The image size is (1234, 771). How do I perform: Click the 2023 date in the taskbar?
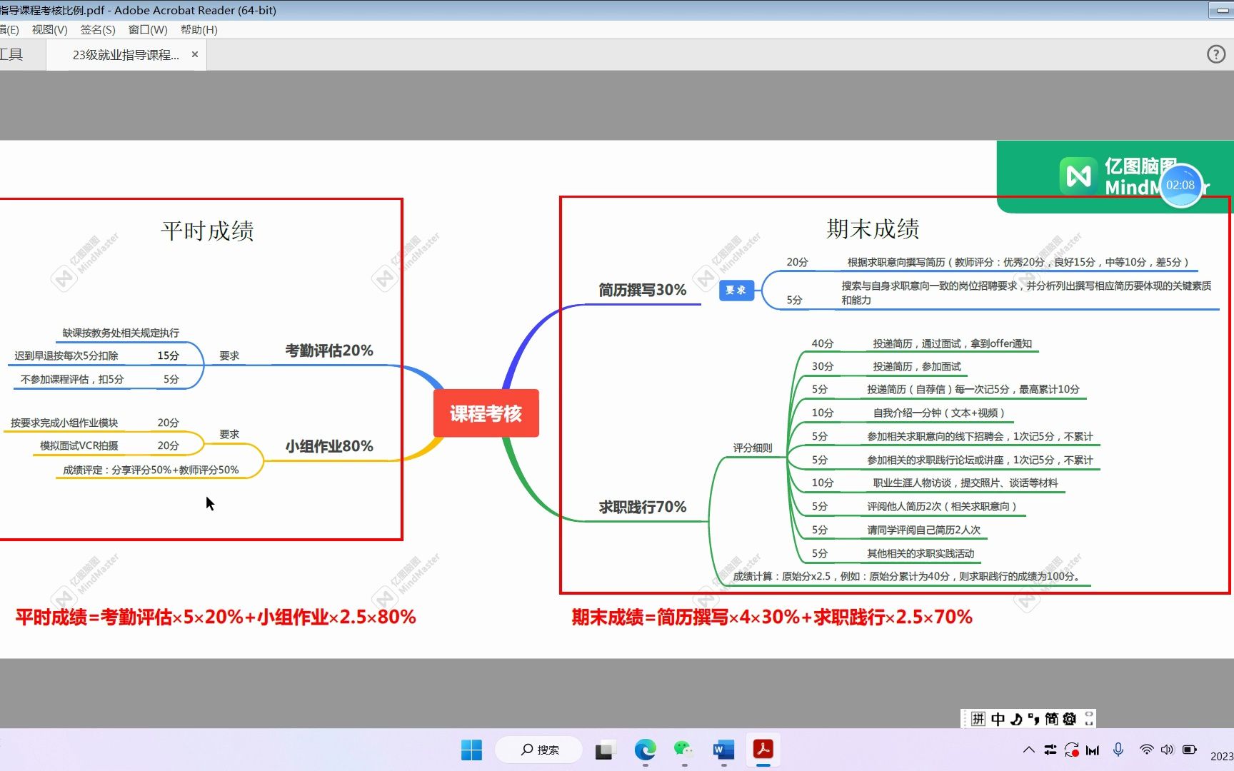point(1221,756)
